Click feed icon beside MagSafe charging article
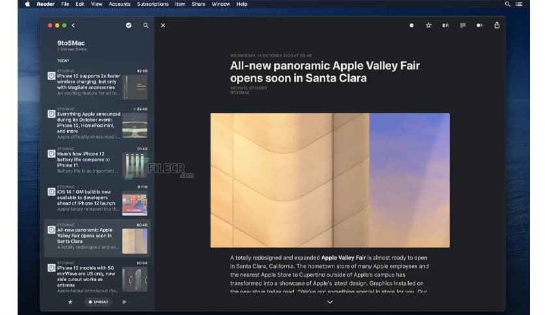Viewport: 545px width, 315px height. (x=52, y=75)
